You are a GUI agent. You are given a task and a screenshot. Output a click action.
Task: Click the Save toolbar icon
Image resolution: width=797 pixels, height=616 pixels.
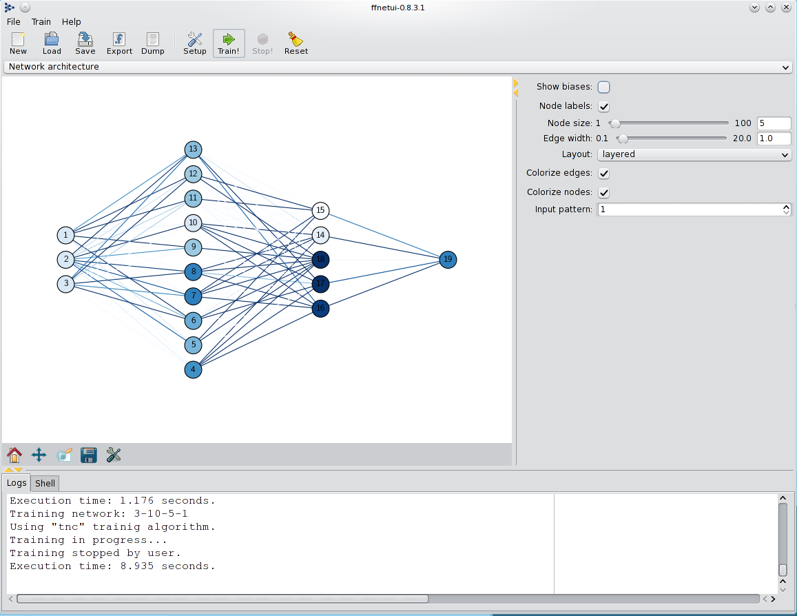coord(85,43)
